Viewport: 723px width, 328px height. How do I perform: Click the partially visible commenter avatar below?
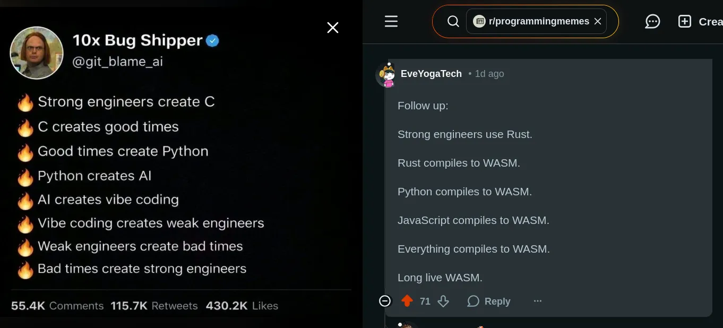[x=408, y=324]
